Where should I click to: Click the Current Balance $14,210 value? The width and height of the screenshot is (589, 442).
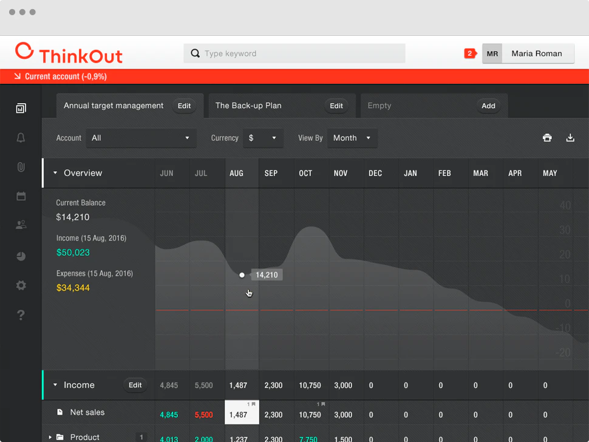pyautogui.click(x=72, y=217)
